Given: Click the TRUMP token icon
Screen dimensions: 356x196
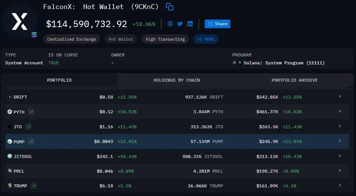Looking at the screenshot, I should pos(10,186).
